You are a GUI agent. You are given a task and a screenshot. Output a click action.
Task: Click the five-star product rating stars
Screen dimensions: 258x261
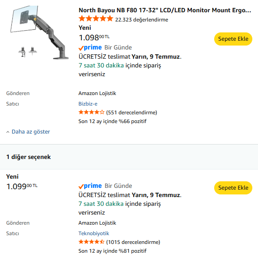(x=96, y=19)
